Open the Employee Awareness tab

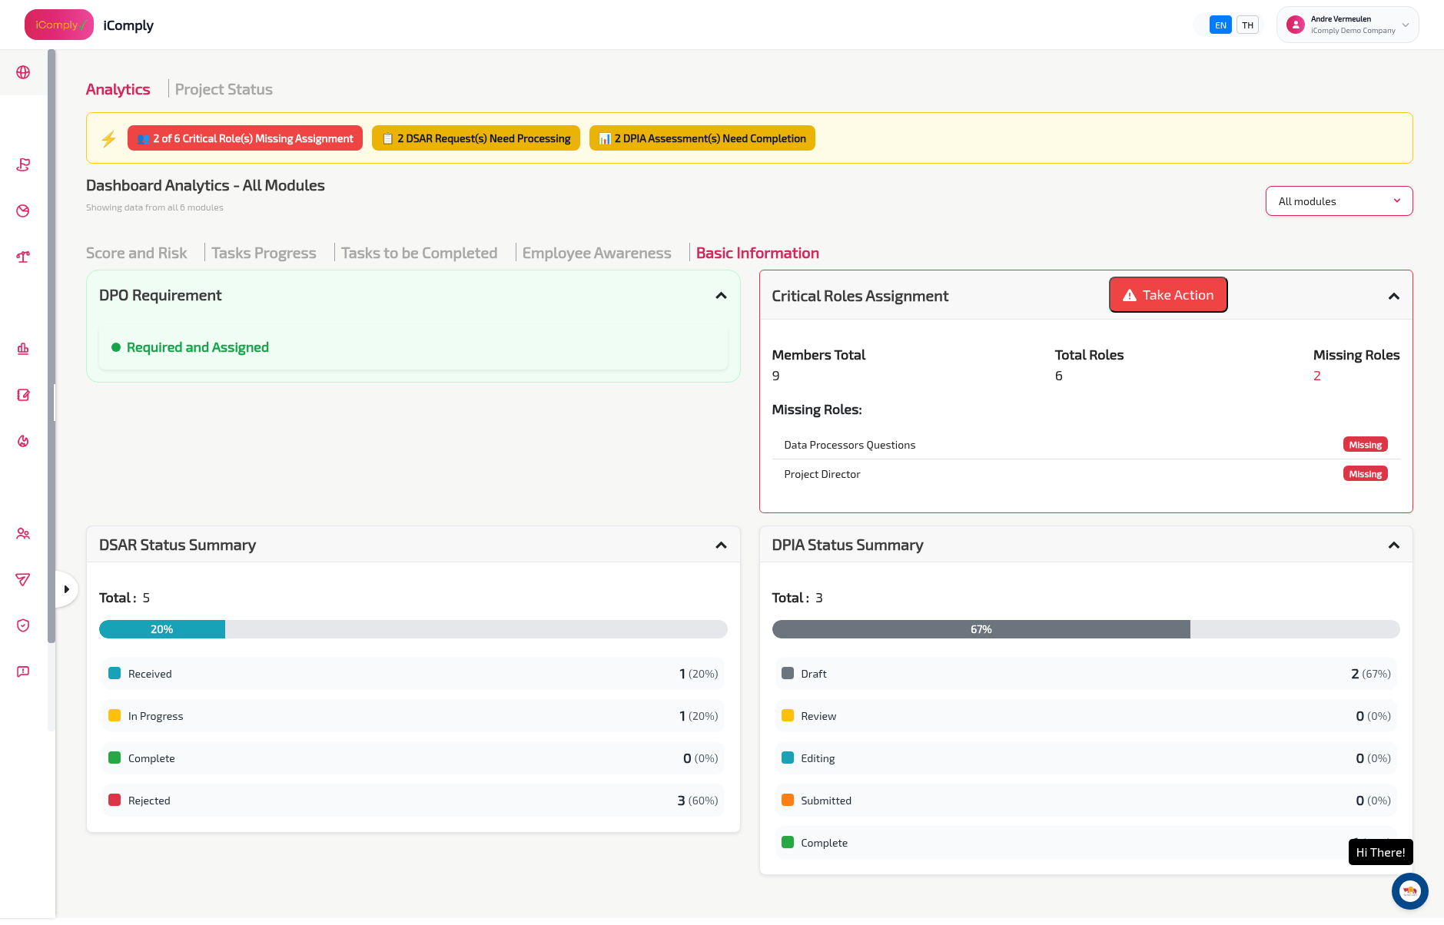[x=597, y=252]
